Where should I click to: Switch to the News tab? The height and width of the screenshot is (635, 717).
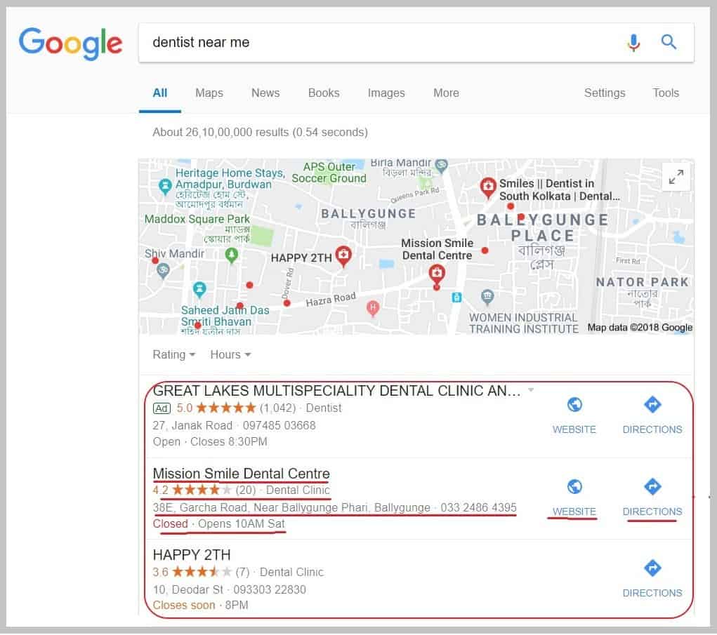[265, 93]
